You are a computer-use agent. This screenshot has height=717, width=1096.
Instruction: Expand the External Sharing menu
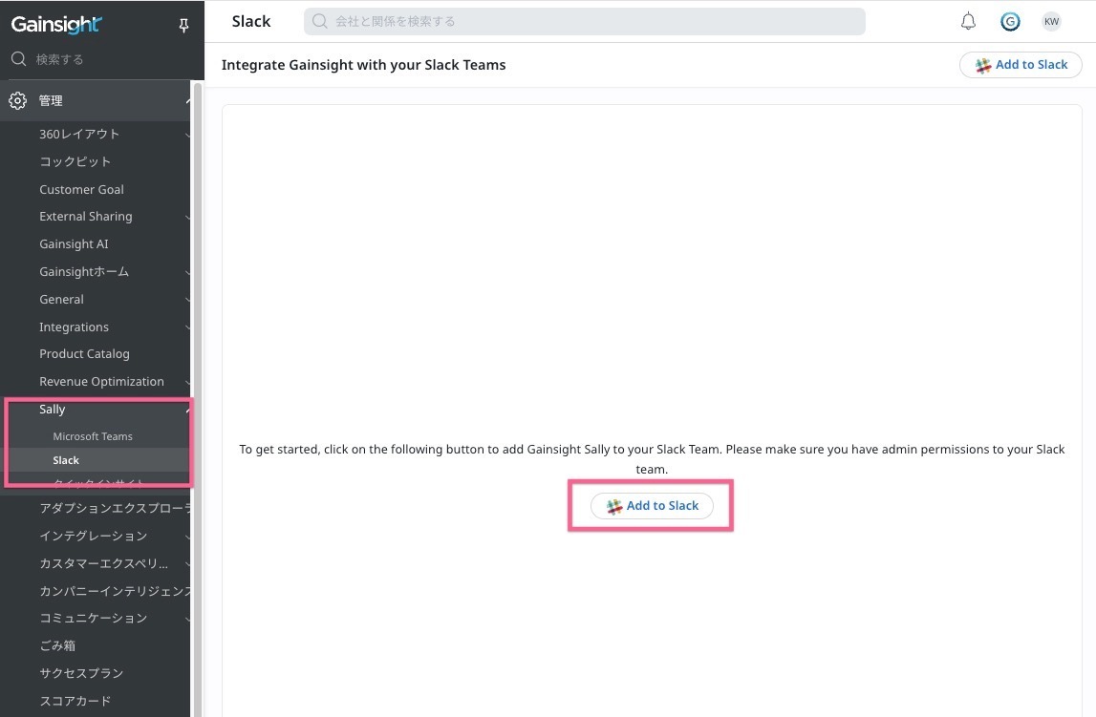(187, 217)
